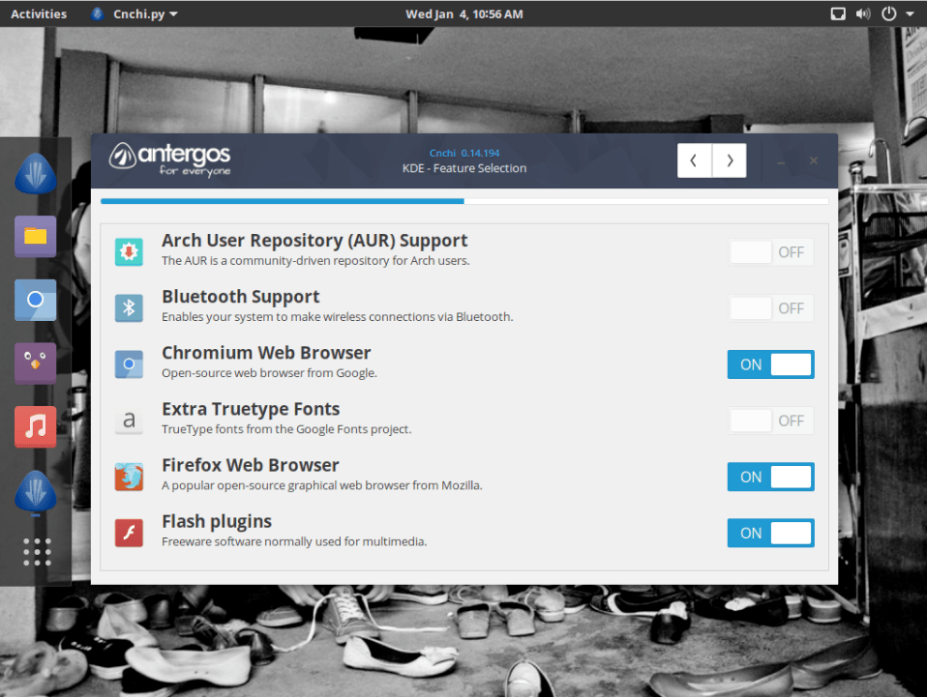Click the 'KDE - Feature Selection' heading

click(x=464, y=168)
